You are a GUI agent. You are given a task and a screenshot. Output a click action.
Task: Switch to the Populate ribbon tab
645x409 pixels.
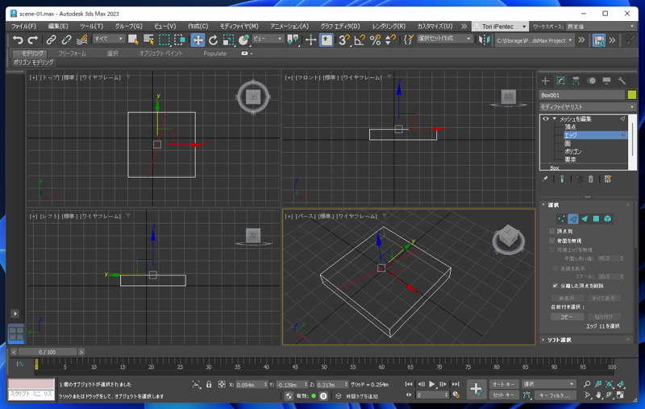coord(214,53)
